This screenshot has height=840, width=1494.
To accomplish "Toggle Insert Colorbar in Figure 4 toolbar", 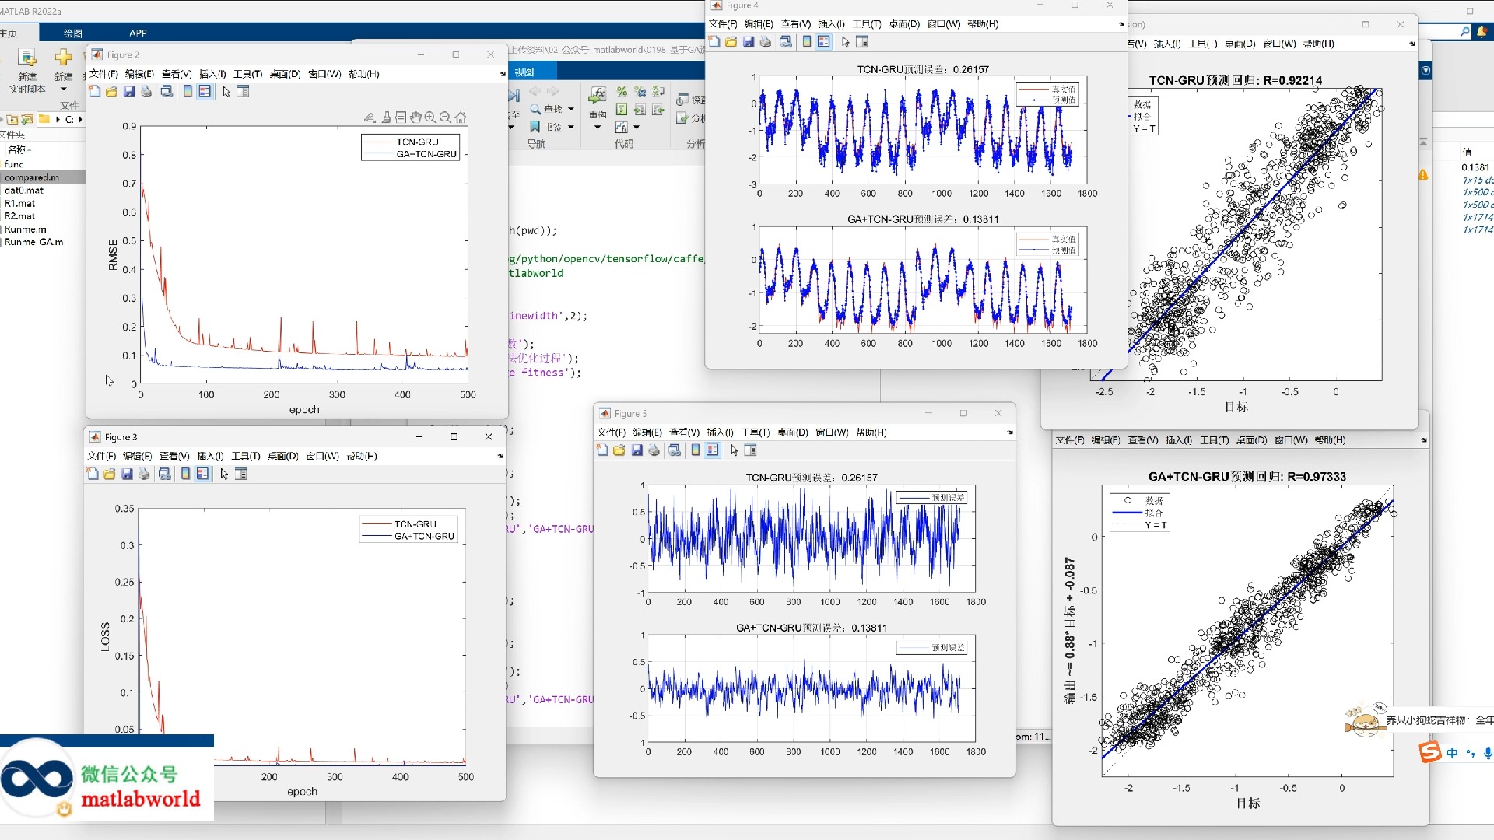I will point(807,42).
